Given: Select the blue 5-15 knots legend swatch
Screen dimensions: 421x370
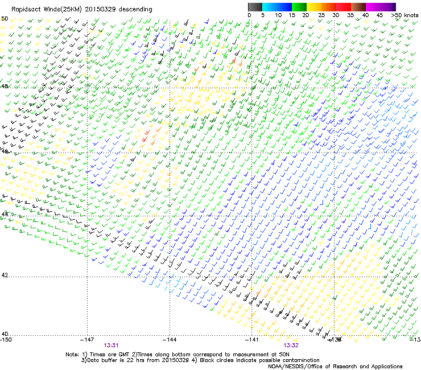Looking at the screenshot, I should [x=277, y=7].
